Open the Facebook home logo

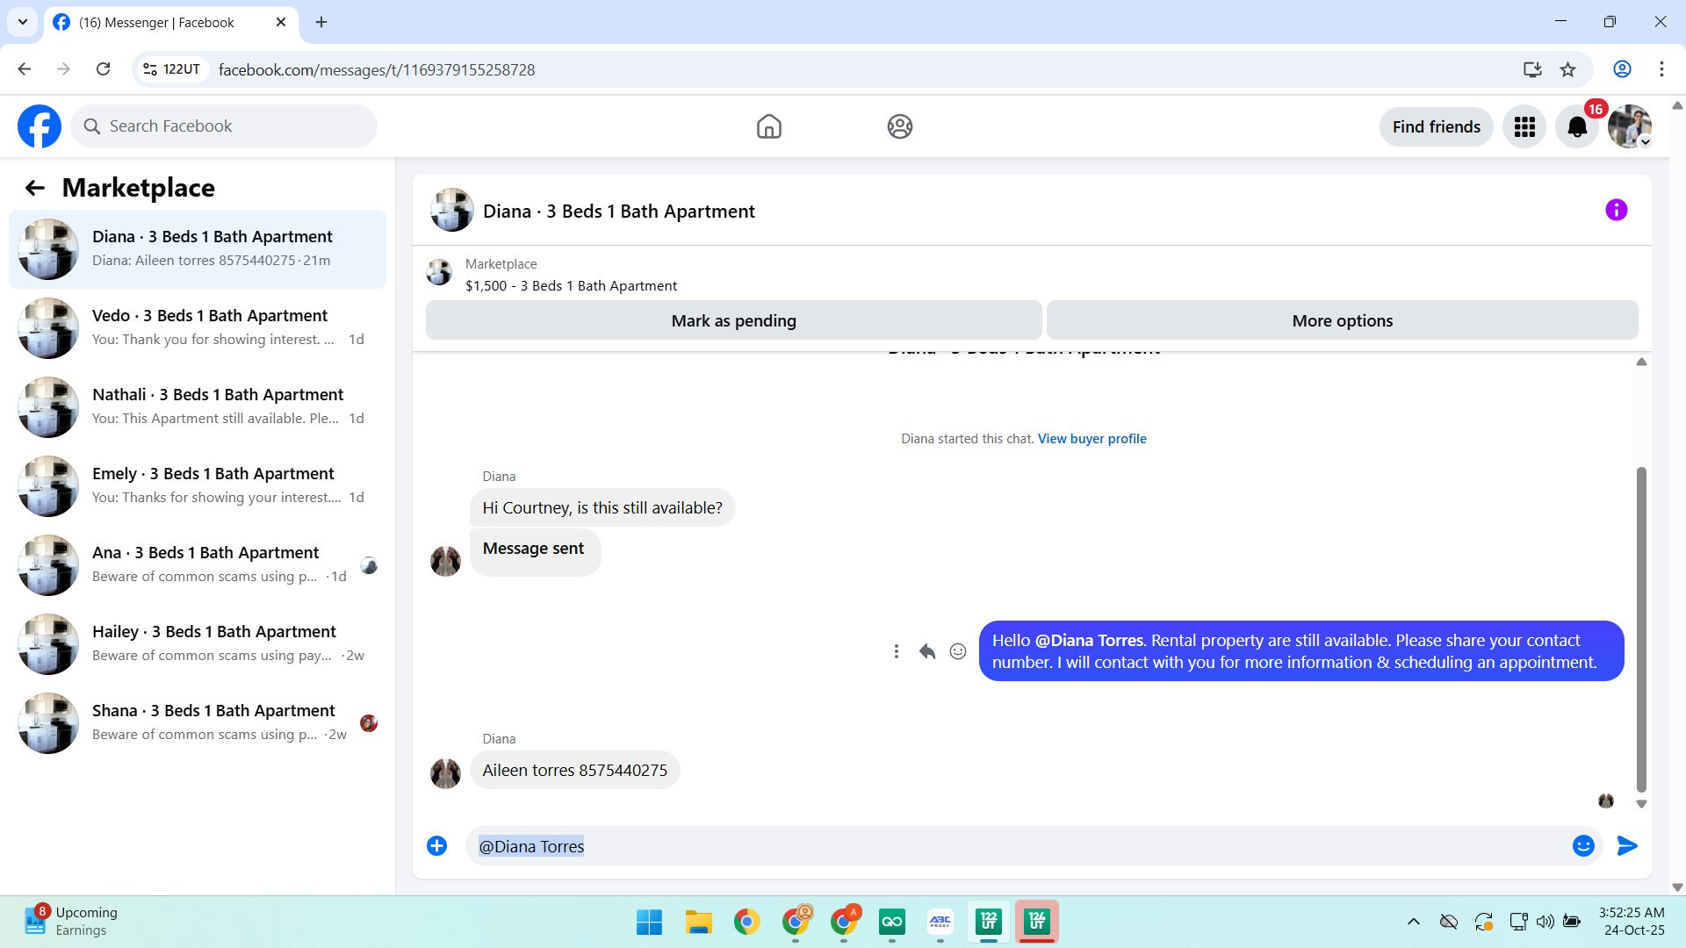tap(40, 126)
